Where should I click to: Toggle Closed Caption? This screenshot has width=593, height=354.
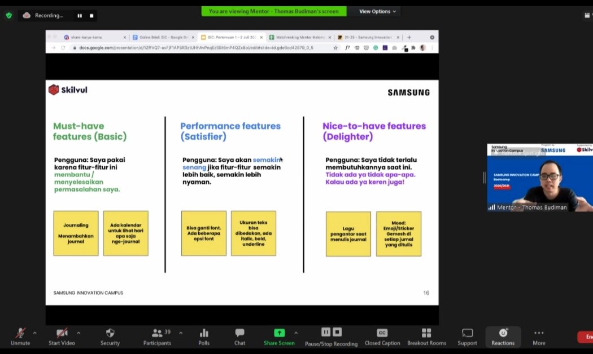(382, 333)
